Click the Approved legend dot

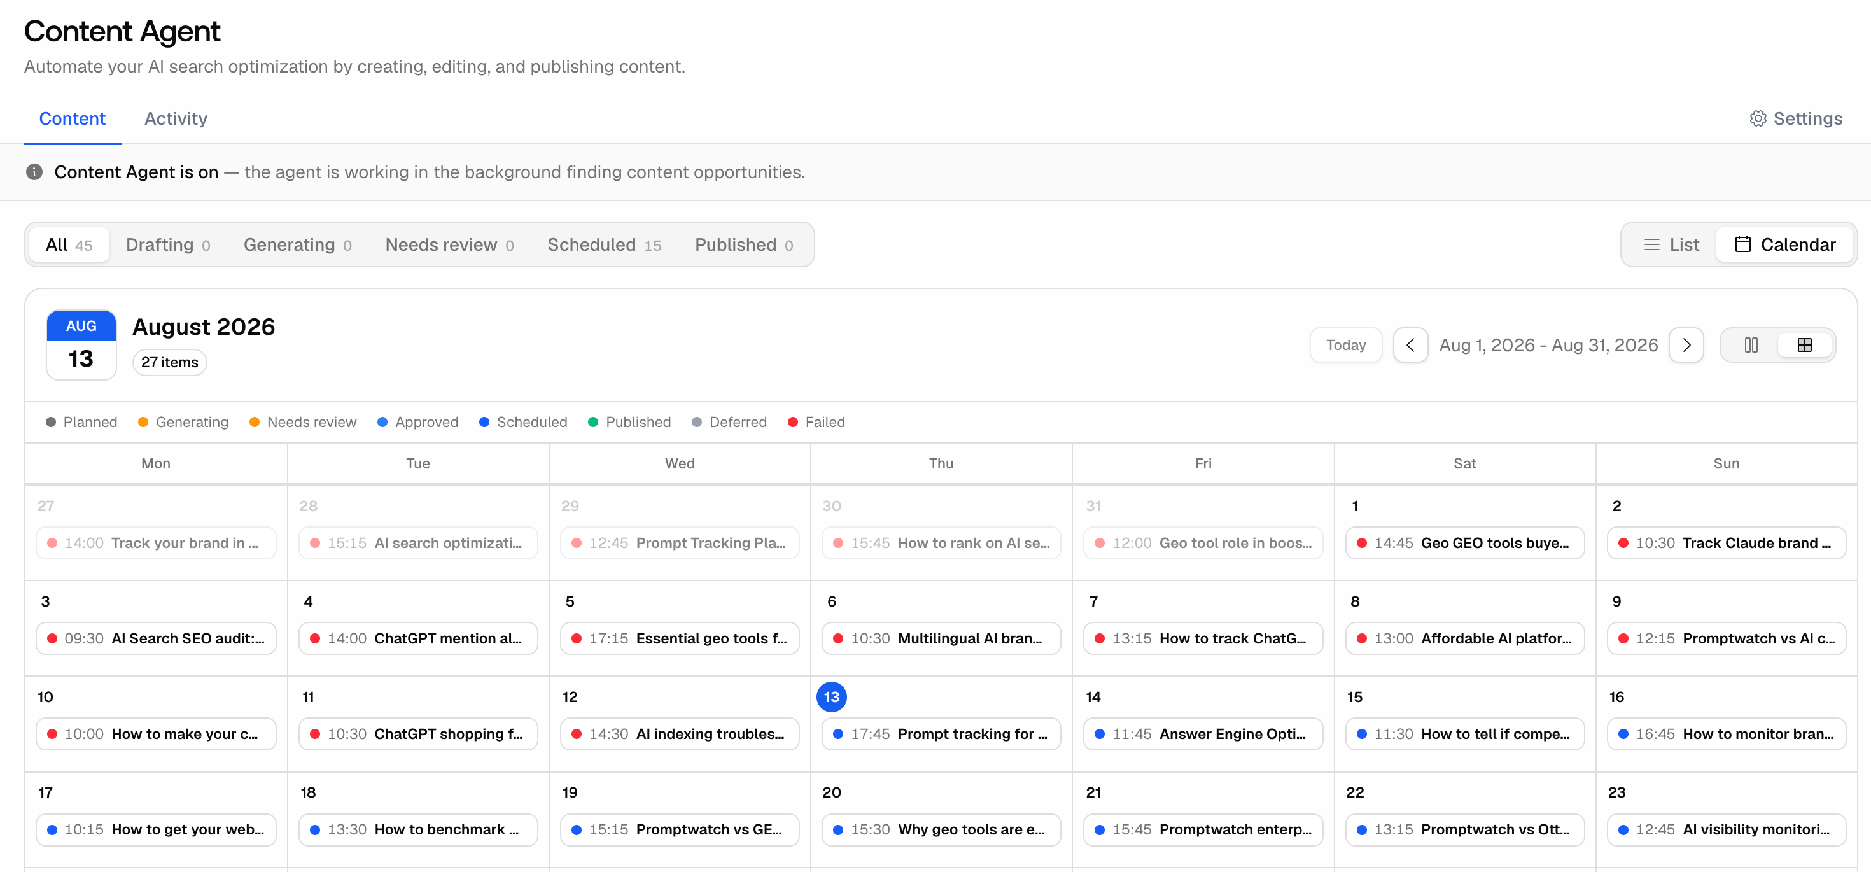(382, 422)
